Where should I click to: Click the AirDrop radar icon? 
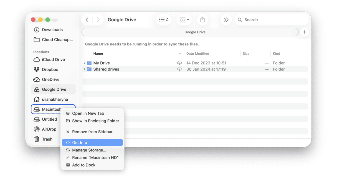pos(37,129)
